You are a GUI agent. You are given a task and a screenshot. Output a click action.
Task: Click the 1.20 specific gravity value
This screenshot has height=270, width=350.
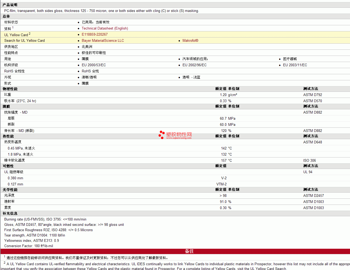tap(223, 95)
